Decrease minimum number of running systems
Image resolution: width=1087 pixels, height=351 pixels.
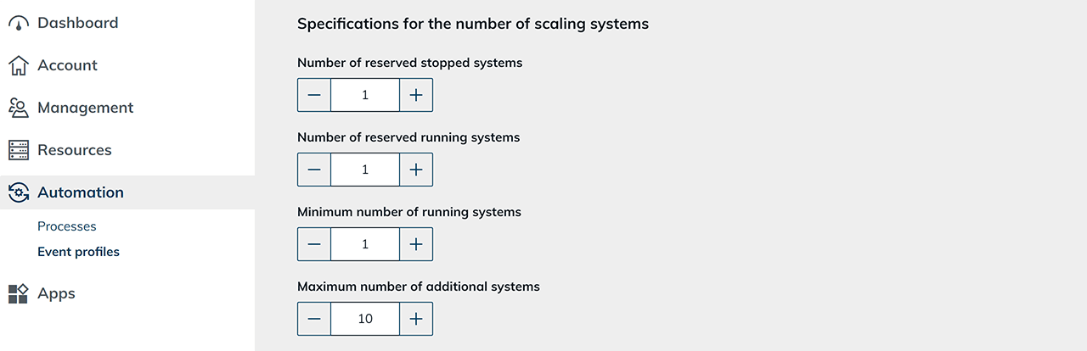[314, 244]
